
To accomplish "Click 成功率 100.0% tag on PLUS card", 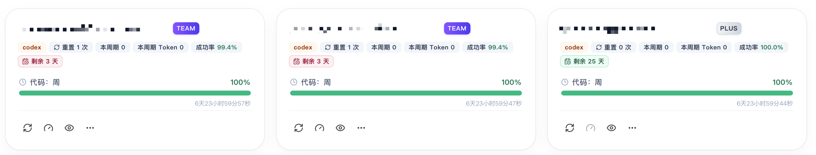I will click(761, 47).
